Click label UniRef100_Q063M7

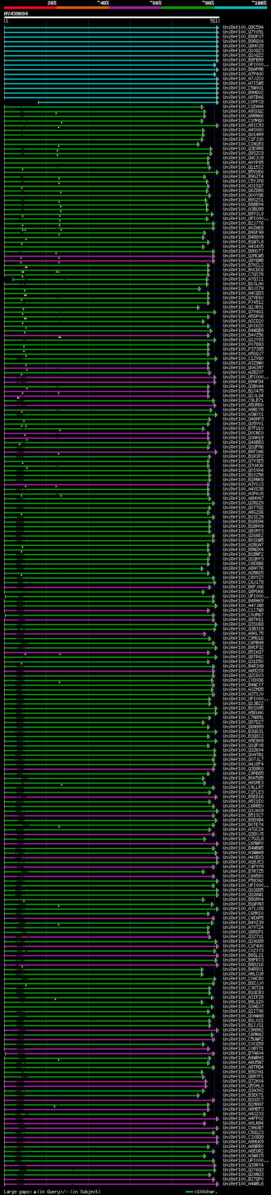point(243,368)
